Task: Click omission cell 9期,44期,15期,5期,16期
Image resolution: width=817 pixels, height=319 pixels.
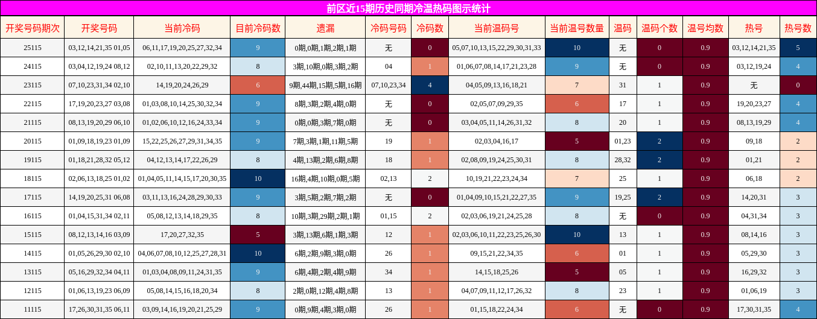Action: [325, 85]
